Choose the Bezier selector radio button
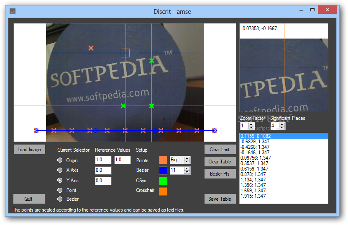This screenshot has width=348, height=225. tap(60, 199)
